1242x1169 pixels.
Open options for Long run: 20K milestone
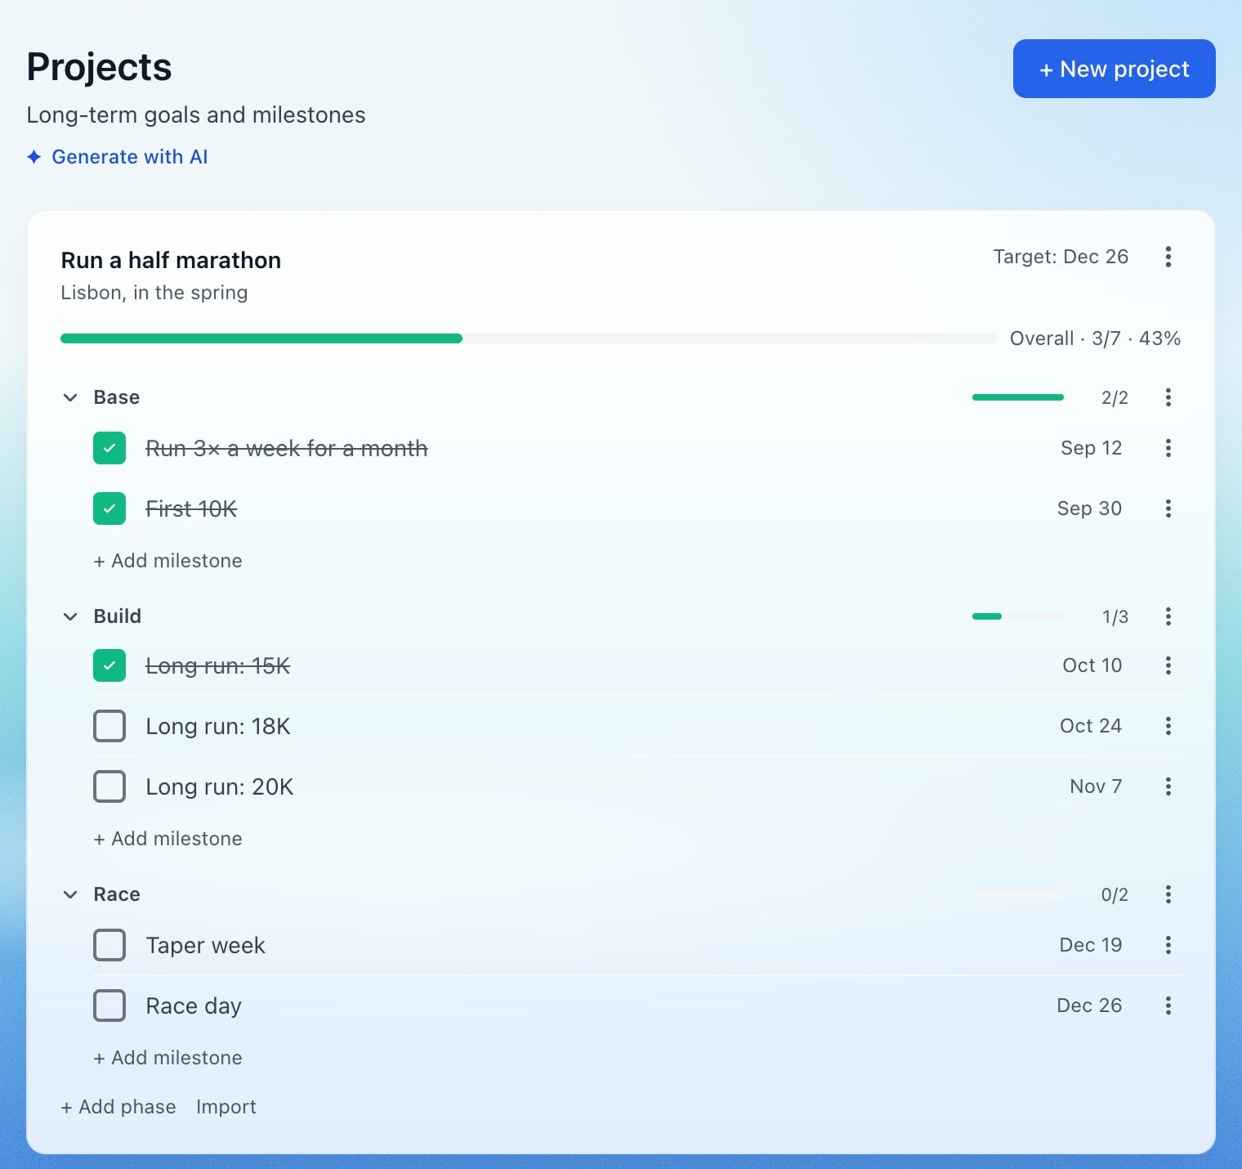click(1168, 786)
